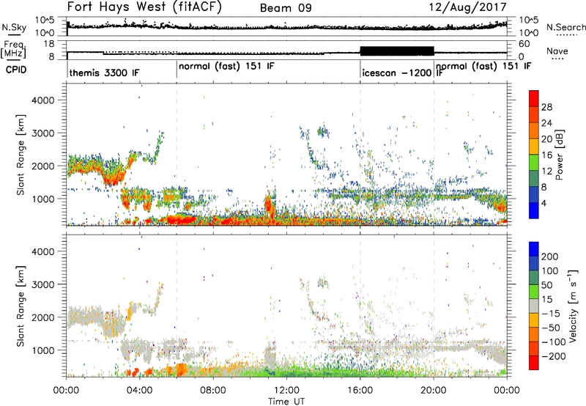Select the 'N.Search' legend label
586x406 pixels.
coord(565,27)
